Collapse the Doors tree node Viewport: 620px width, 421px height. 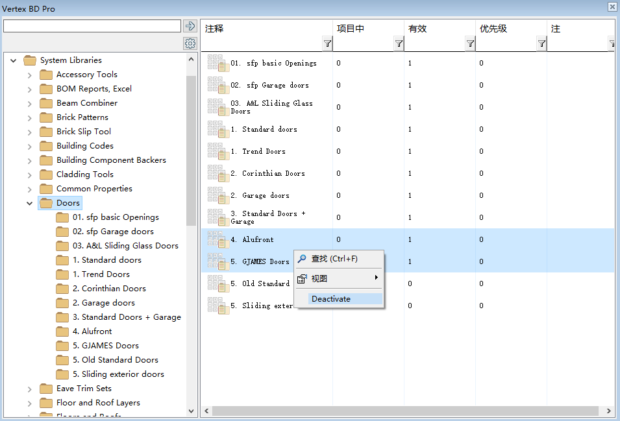(x=30, y=204)
